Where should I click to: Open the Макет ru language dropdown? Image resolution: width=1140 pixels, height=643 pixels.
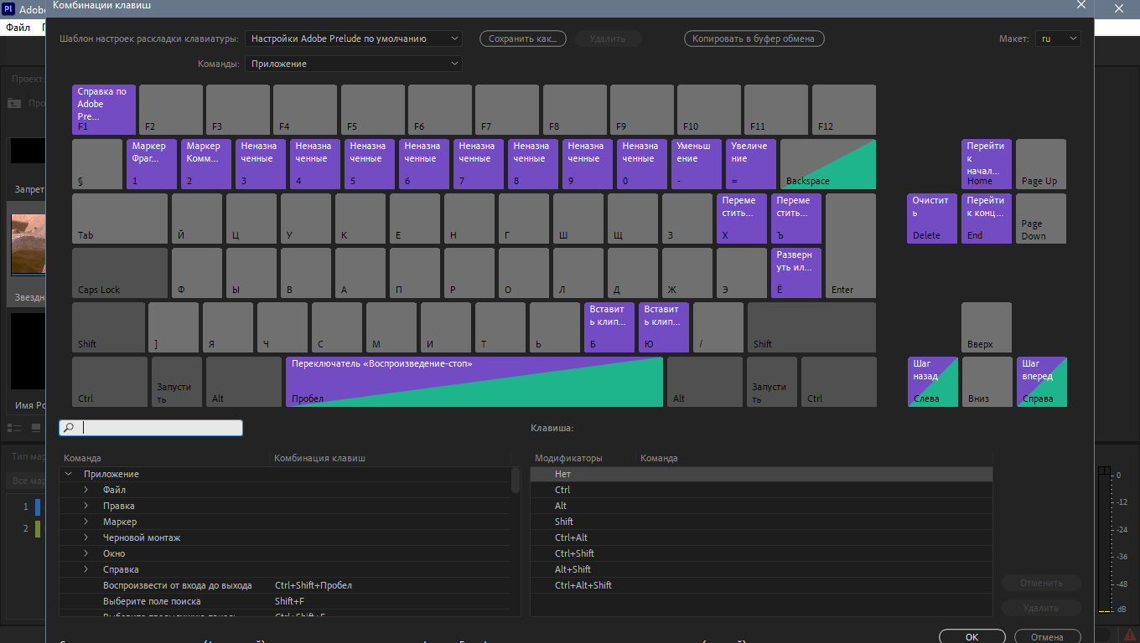[1058, 39]
